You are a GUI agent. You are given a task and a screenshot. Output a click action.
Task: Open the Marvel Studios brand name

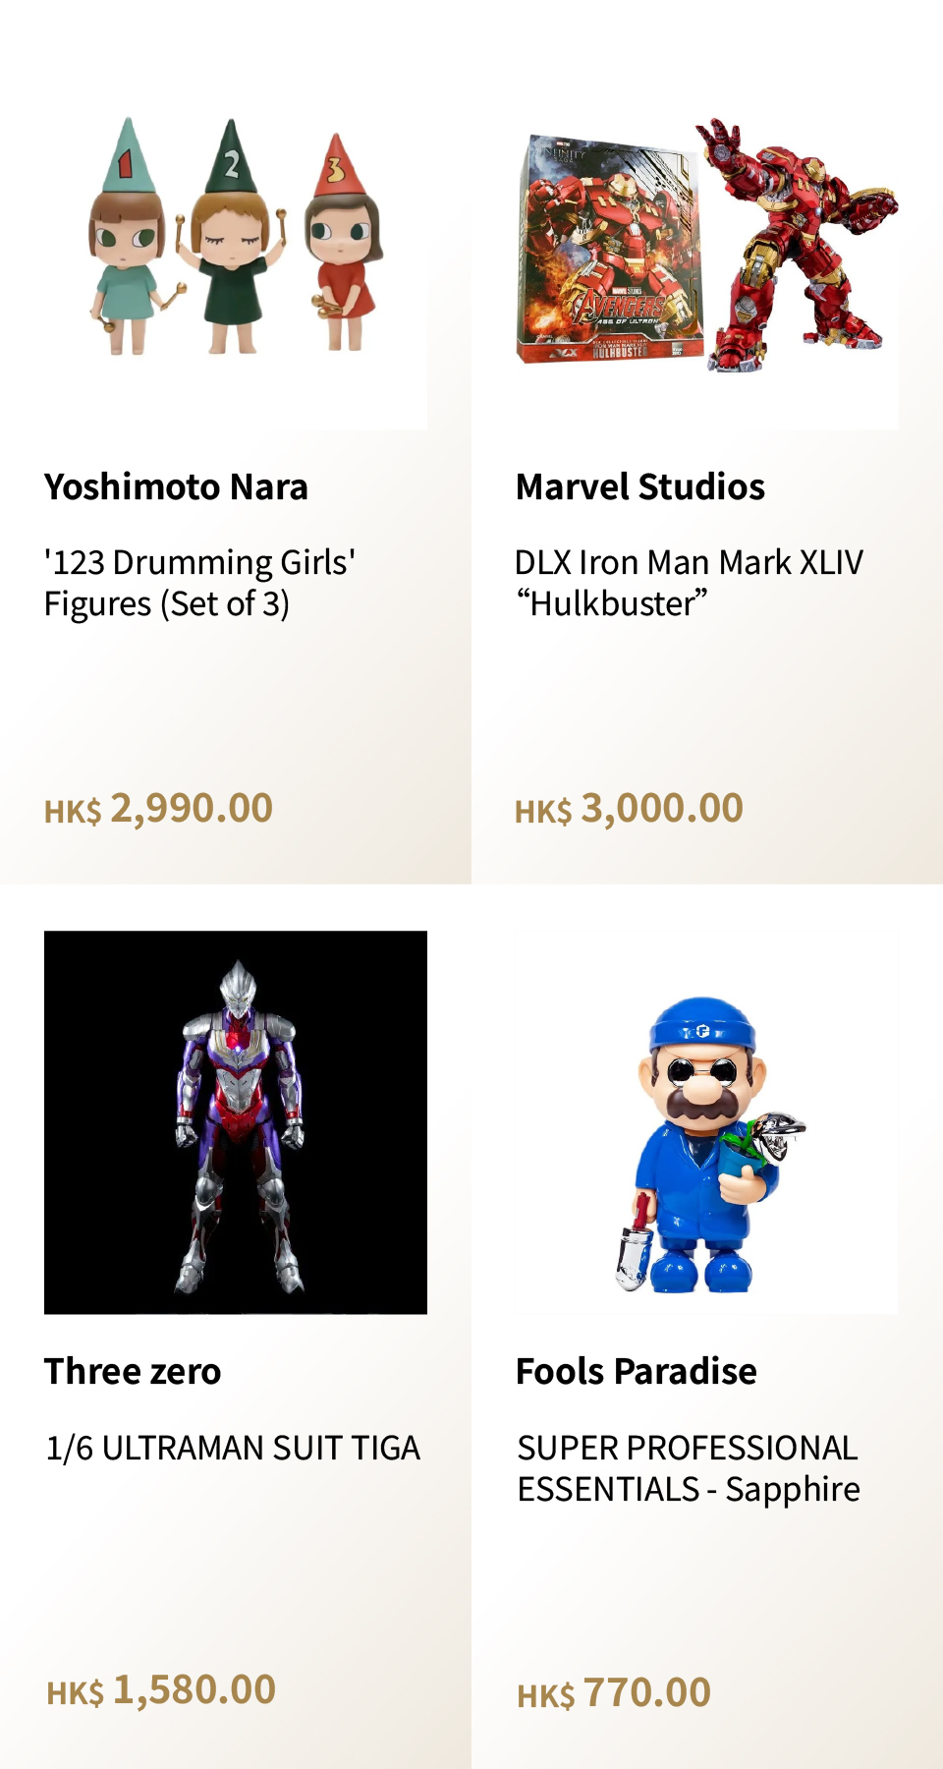tap(640, 487)
